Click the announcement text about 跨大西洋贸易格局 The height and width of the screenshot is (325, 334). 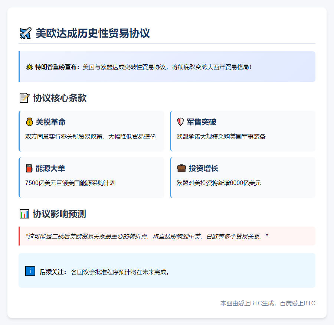tap(167, 67)
